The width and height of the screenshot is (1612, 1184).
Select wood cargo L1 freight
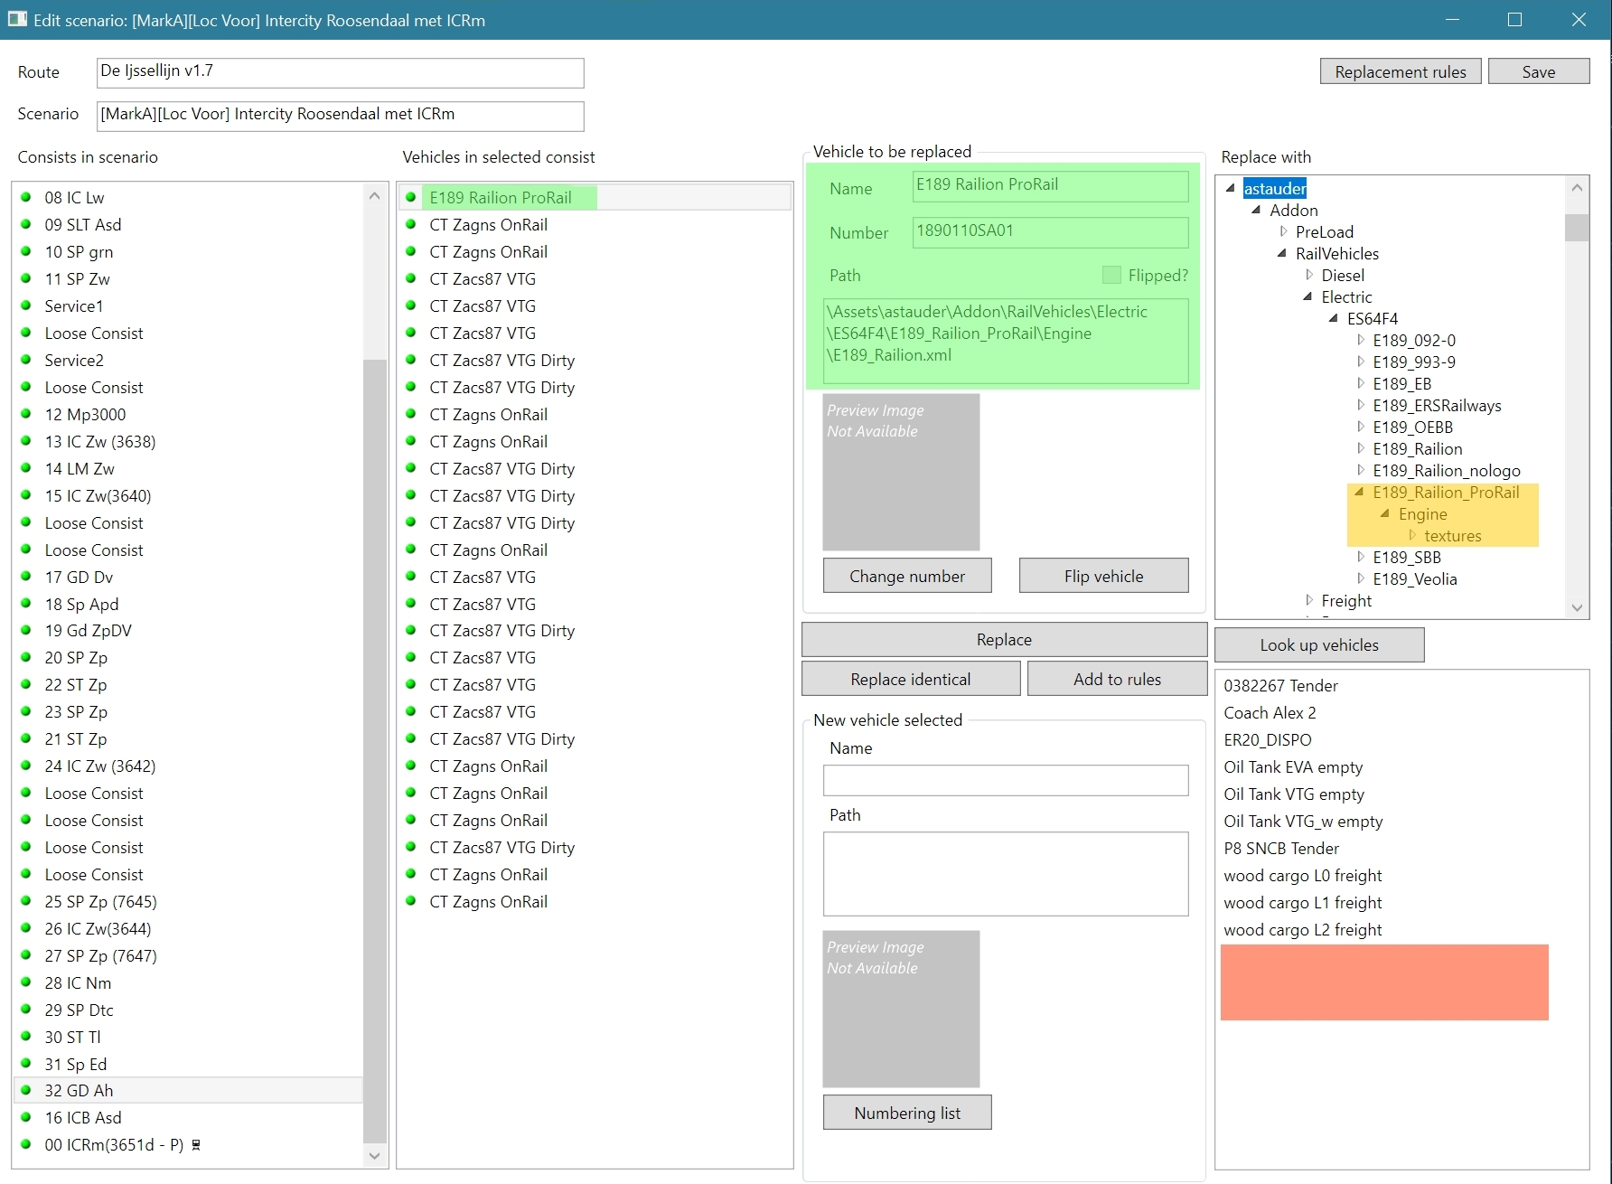pos(1303,902)
